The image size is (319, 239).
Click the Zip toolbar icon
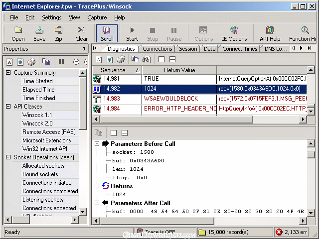(58, 33)
